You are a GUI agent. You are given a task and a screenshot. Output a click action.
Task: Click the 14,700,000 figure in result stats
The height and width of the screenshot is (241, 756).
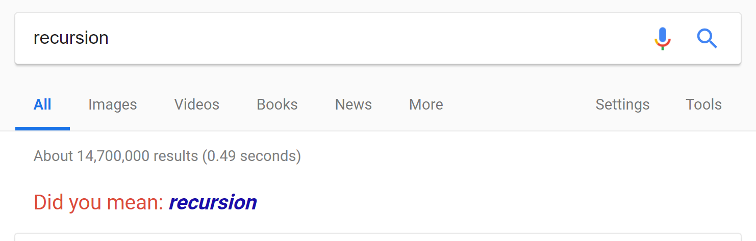click(113, 156)
